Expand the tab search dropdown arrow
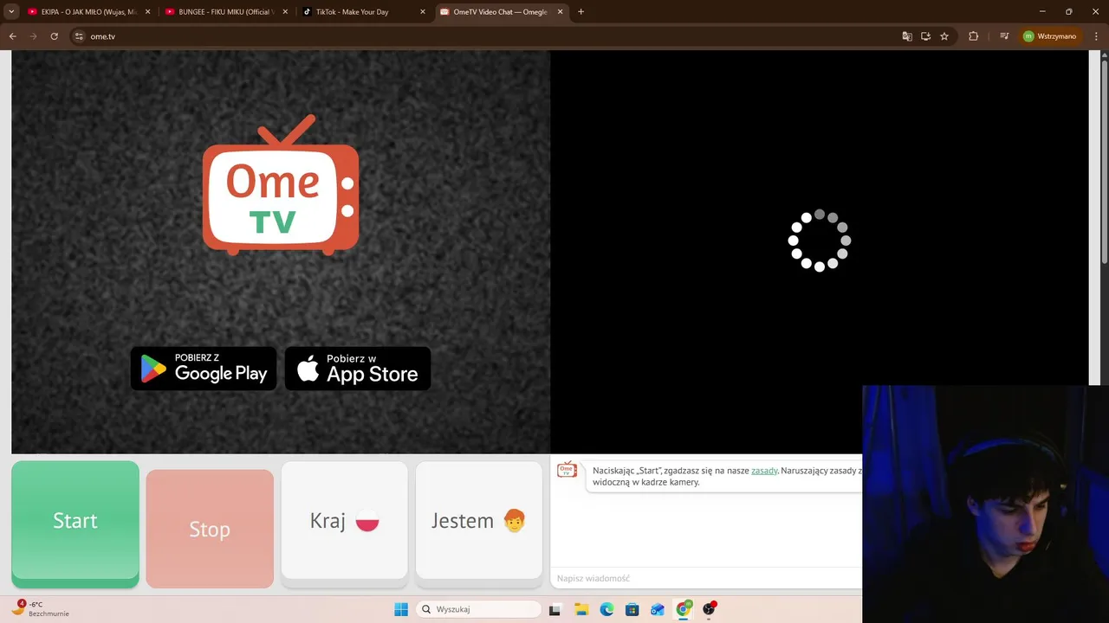 pos(11,12)
